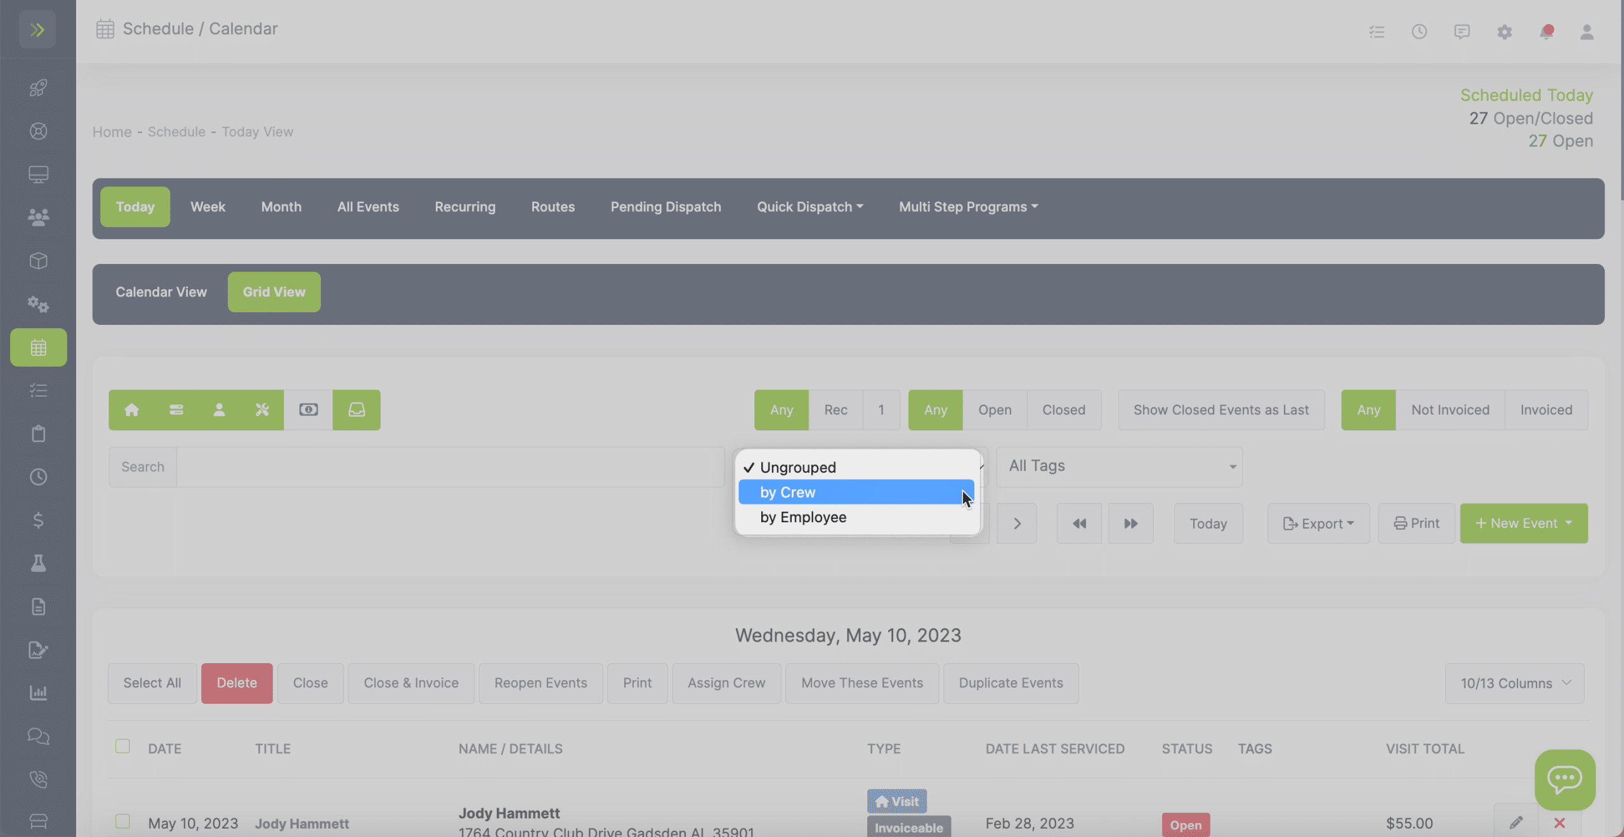The image size is (1624, 837).
Task: Open the clock history icon in top bar
Action: click(1419, 32)
